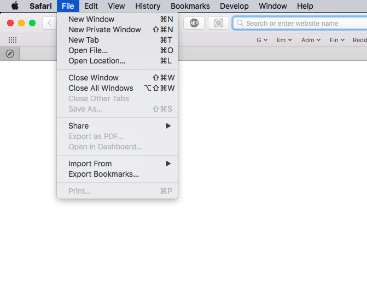Show the Top Sites grid icon
The image size is (367, 296).
coord(13,40)
